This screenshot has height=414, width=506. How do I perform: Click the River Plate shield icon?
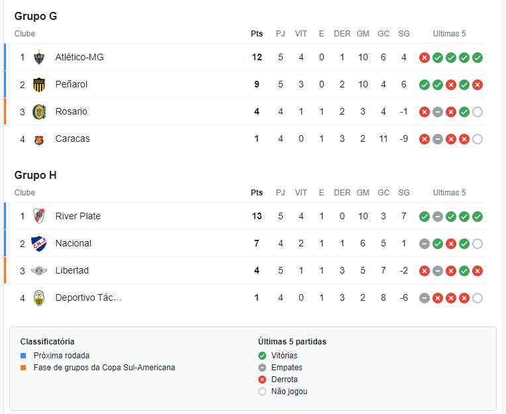coord(39,216)
